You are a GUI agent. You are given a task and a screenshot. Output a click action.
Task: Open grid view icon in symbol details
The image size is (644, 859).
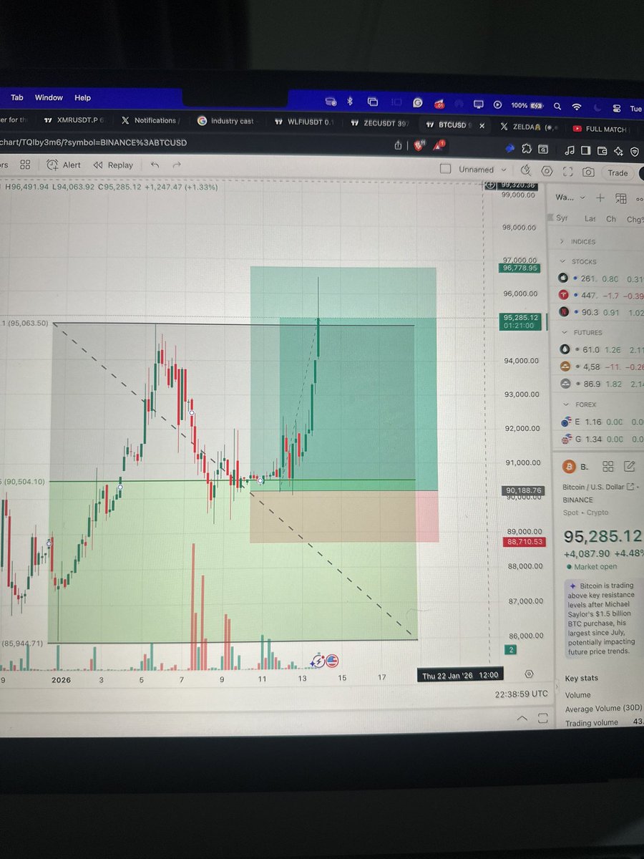click(x=608, y=467)
